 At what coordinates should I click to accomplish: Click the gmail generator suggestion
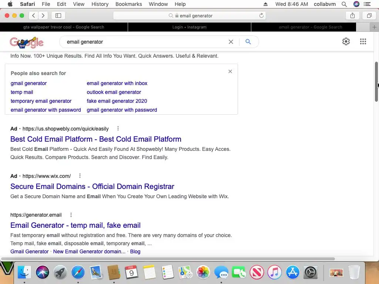[28, 83]
